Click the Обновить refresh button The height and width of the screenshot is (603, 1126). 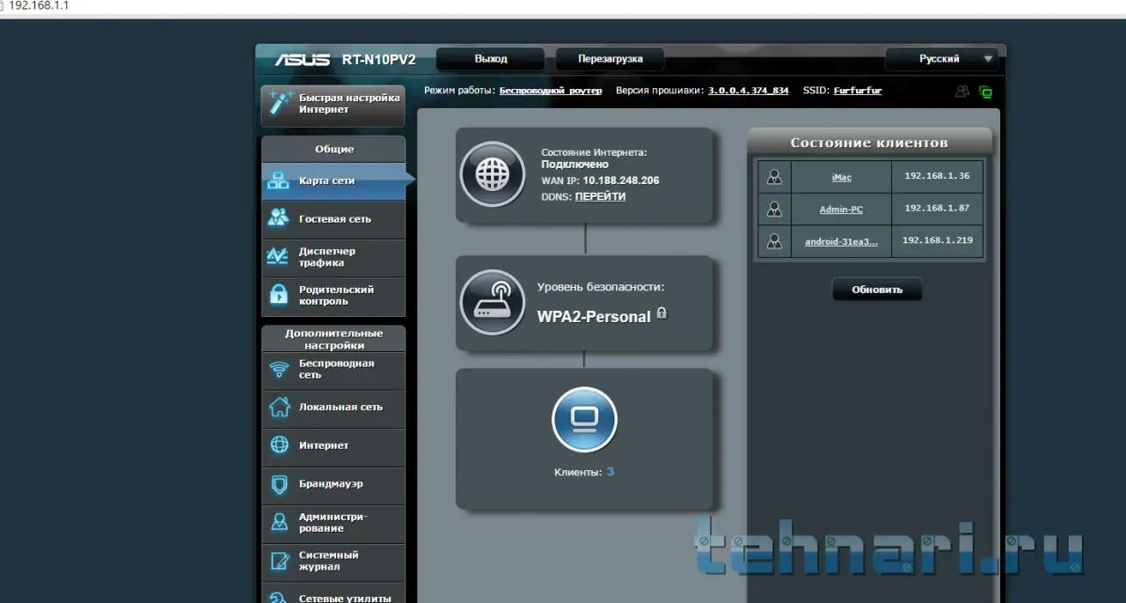(x=877, y=290)
